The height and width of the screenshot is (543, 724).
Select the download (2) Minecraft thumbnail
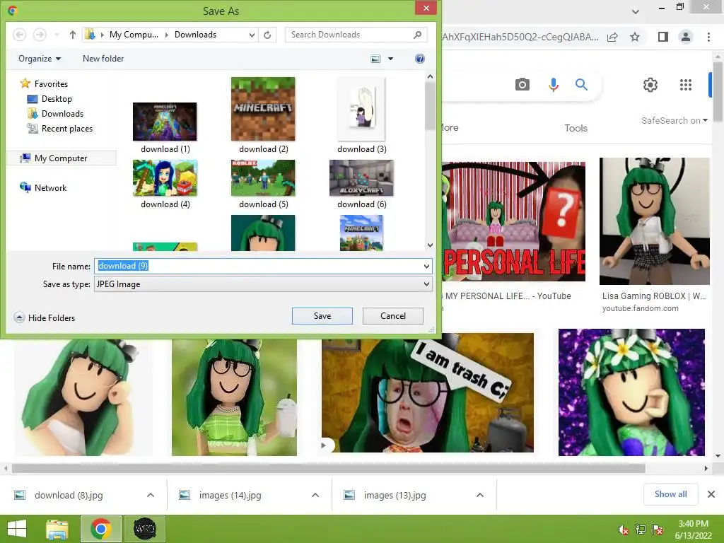263,109
